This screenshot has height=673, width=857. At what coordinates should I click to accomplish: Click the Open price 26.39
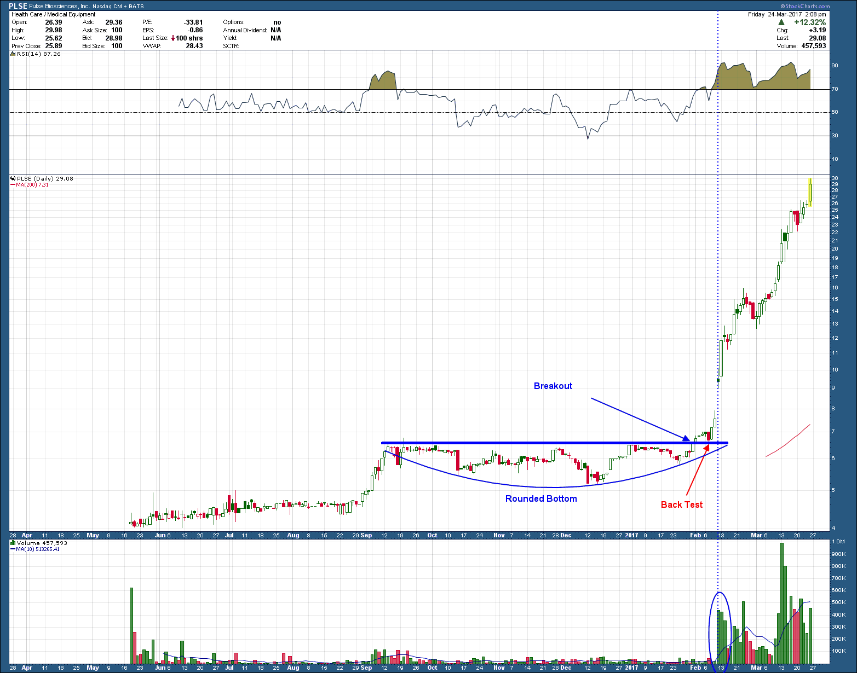coord(54,22)
